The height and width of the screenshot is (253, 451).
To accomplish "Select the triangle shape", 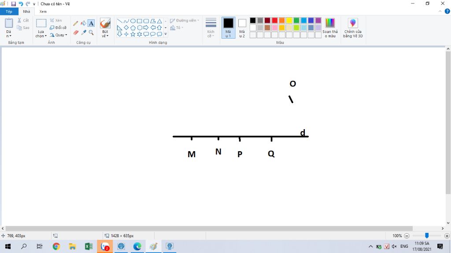I will point(159,21).
